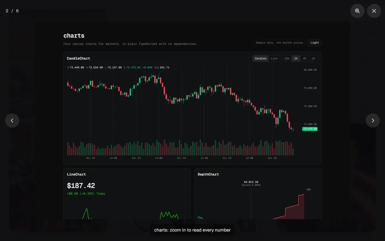Click the "80,000.00" price axis label
Viewport: 385px width, 241px height.
coord(310,70)
